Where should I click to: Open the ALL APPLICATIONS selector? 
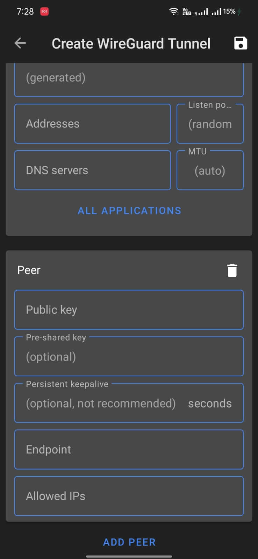pyautogui.click(x=129, y=210)
